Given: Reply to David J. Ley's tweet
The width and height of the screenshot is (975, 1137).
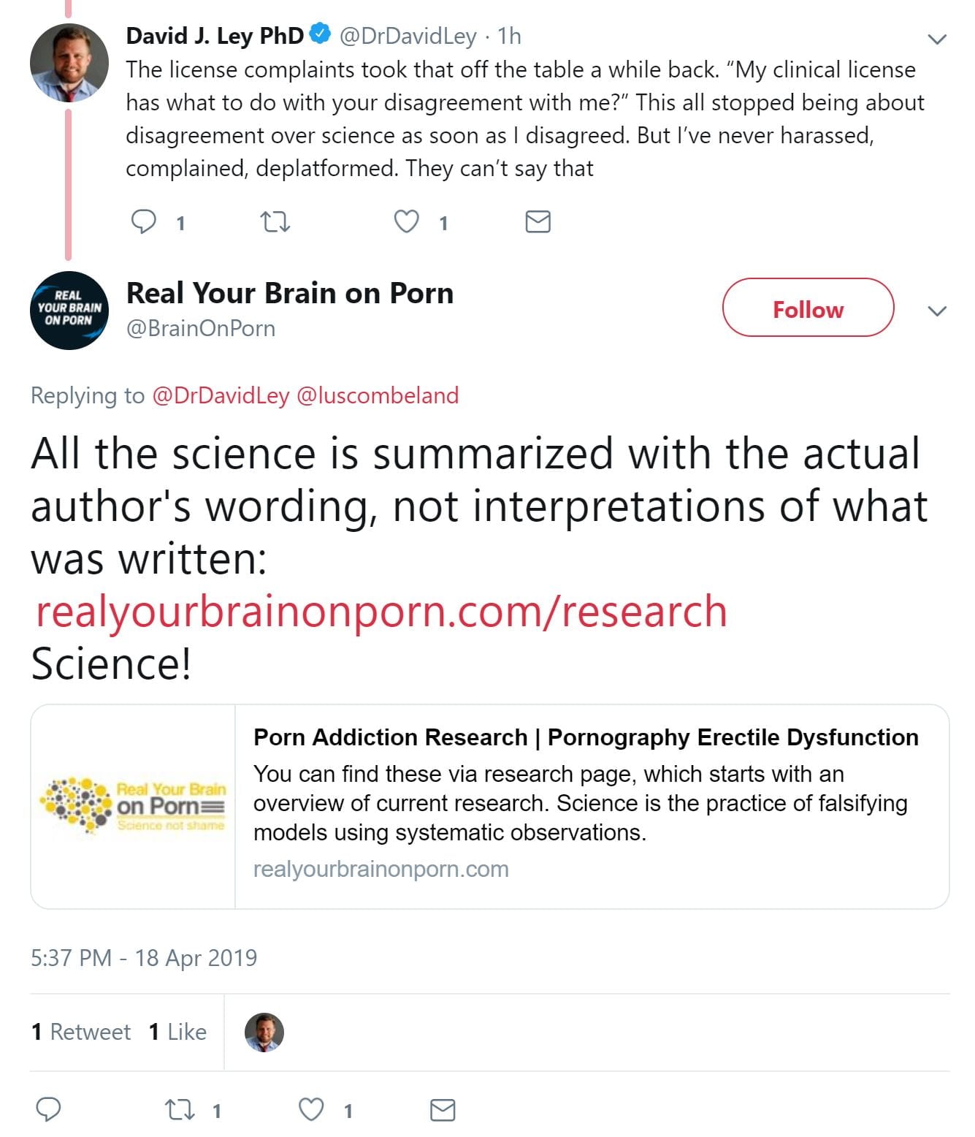Looking at the screenshot, I should coord(143,221).
